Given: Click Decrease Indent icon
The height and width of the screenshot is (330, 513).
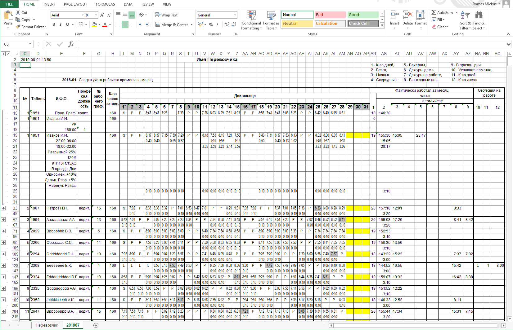Looking at the screenshot, I should (142, 24).
